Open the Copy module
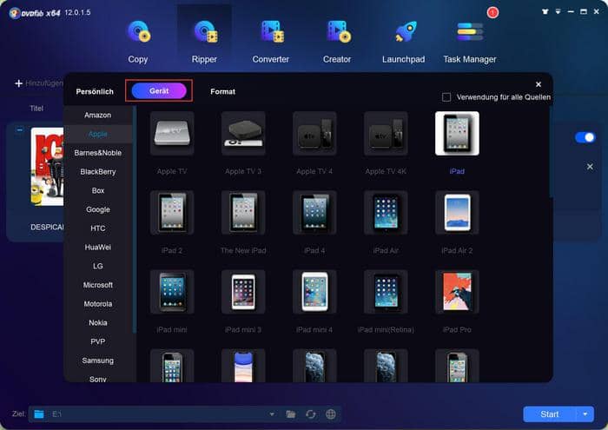This screenshot has height=430, width=608. pos(138,43)
